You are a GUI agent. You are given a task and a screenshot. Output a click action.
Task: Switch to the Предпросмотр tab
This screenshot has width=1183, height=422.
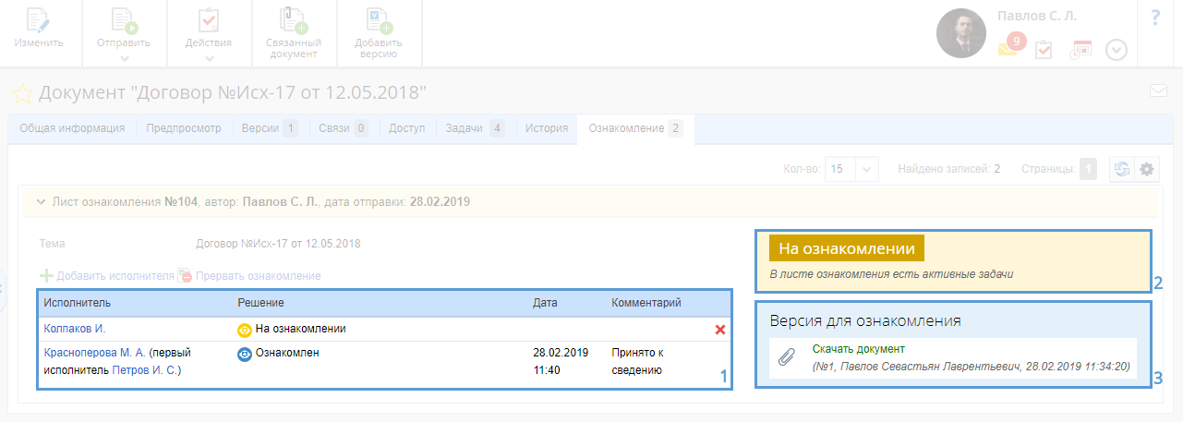click(x=184, y=128)
